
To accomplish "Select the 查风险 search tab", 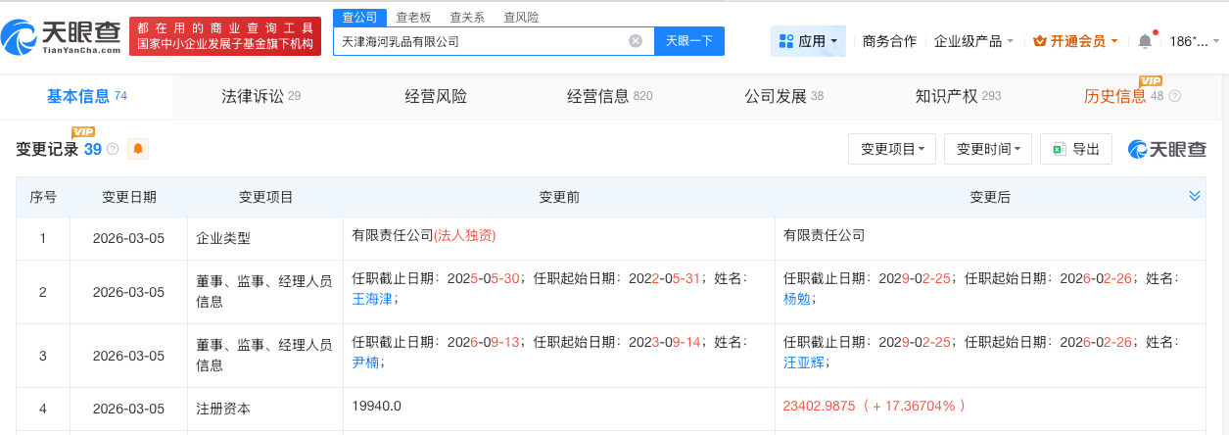I will pyautogui.click(x=521, y=18).
